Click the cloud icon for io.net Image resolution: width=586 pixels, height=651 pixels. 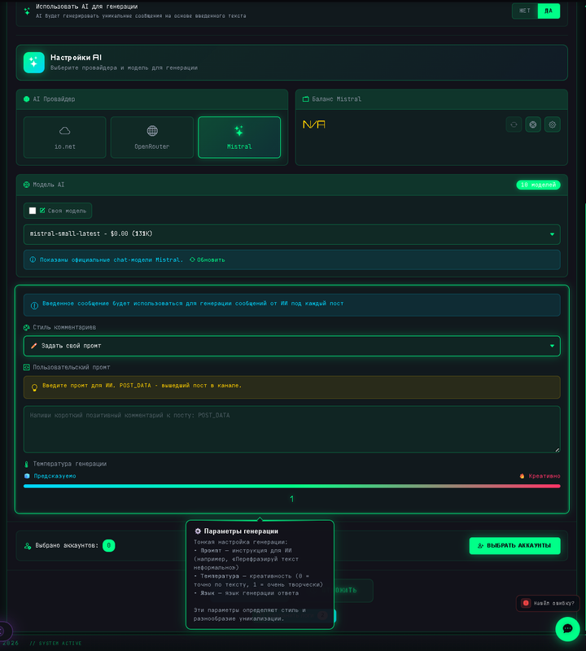65,131
